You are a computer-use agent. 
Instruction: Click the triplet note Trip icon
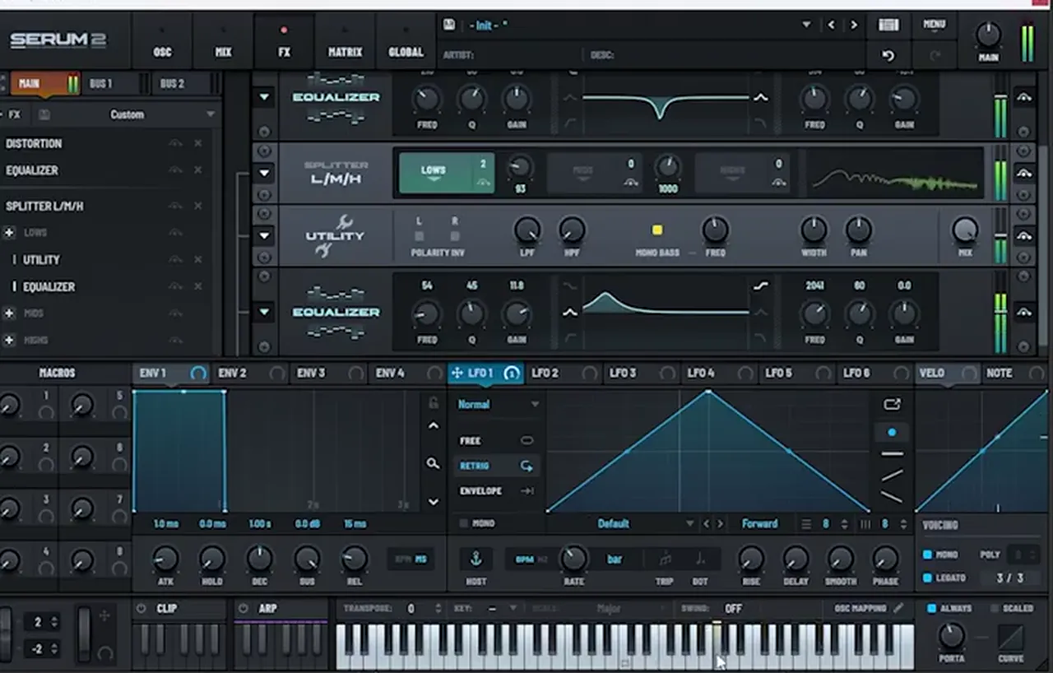coord(665,559)
